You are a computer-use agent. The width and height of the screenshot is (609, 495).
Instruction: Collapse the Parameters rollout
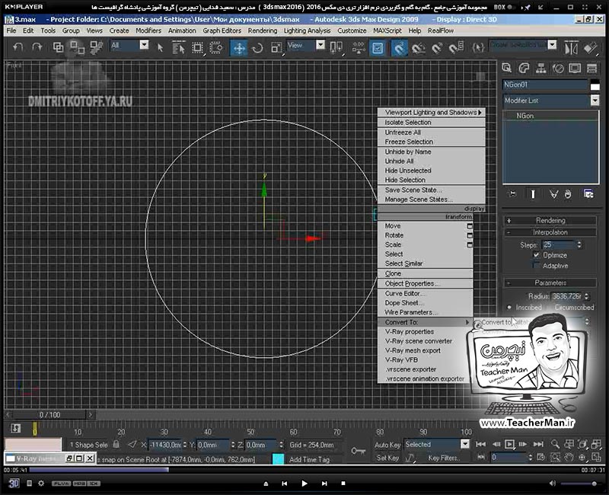(x=550, y=283)
